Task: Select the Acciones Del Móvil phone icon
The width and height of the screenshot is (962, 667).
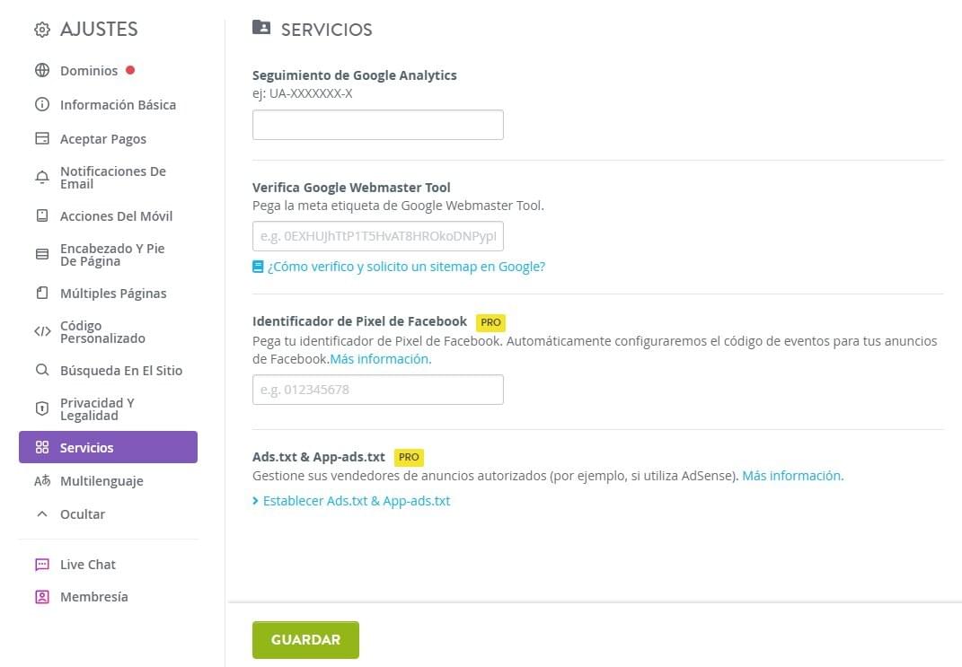Action: [41, 215]
